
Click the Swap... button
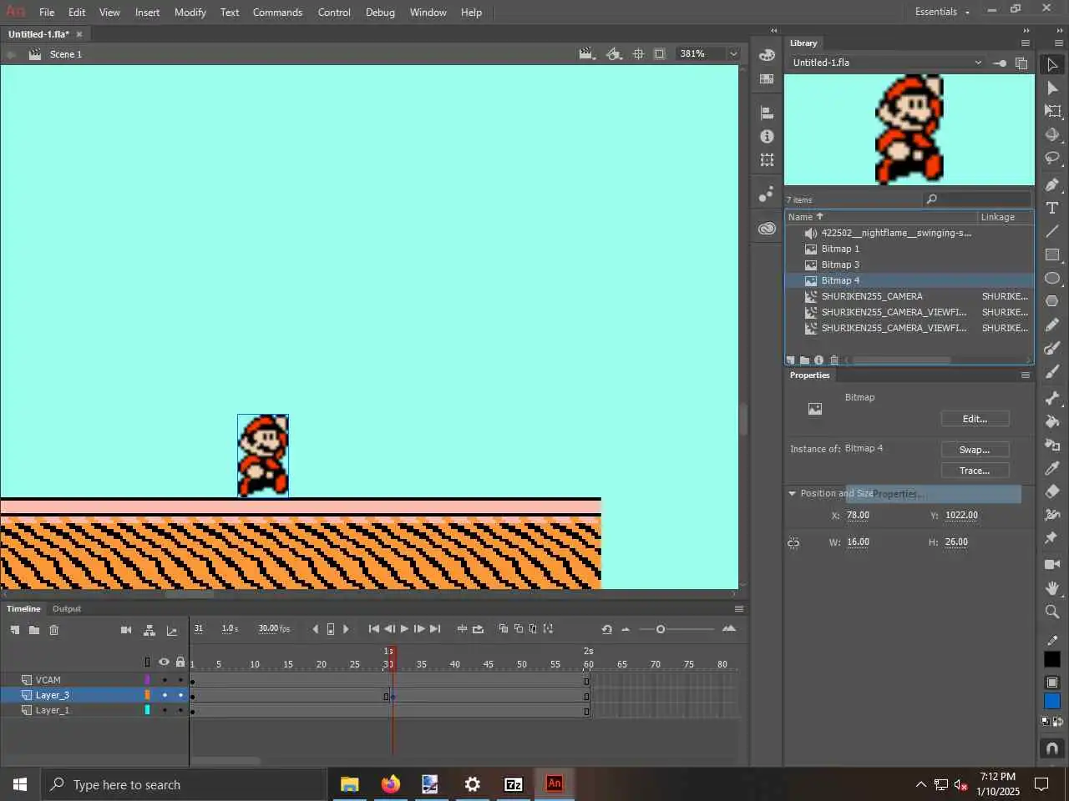pos(975,450)
